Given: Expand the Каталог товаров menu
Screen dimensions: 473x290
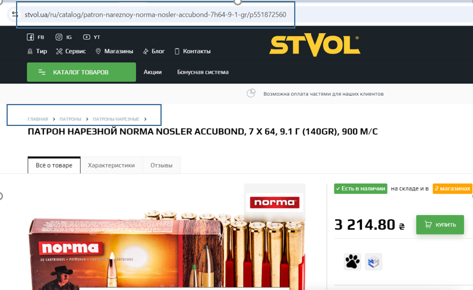Looking at the screenshot, I should pyautogui.click(x=81, y=72).
